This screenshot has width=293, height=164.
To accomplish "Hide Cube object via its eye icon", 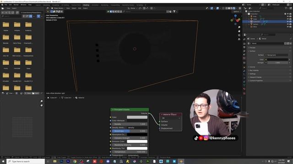I will 288,19.
